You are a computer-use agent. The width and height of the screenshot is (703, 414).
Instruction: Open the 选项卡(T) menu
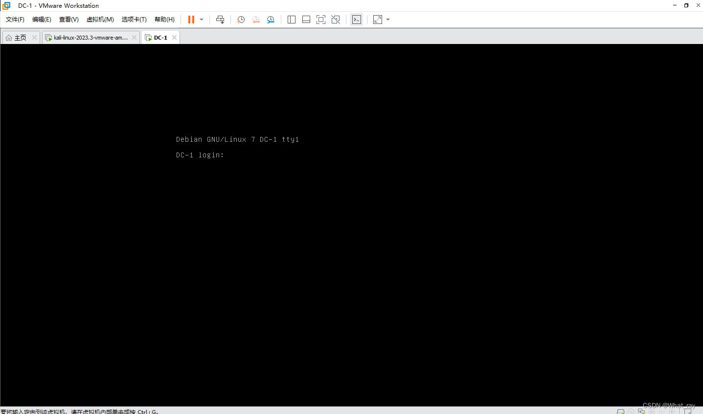click(134, 20)
